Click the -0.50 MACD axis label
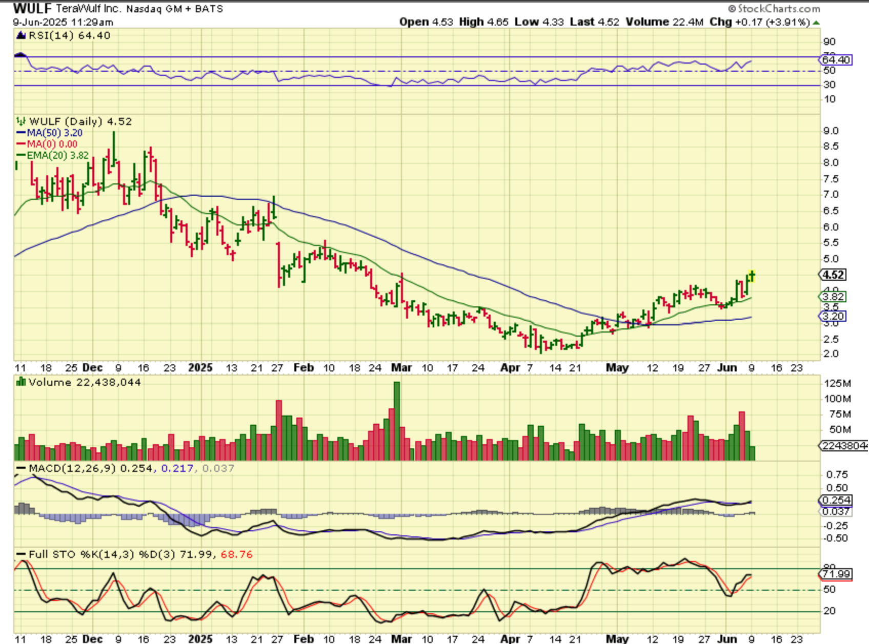 click(835, 538)
